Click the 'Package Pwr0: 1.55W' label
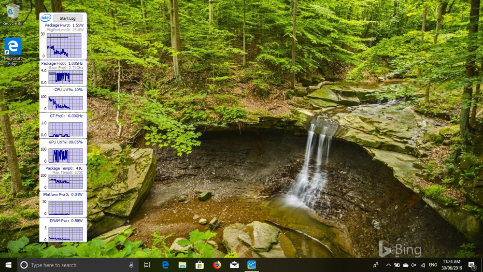 click(64, 25)
